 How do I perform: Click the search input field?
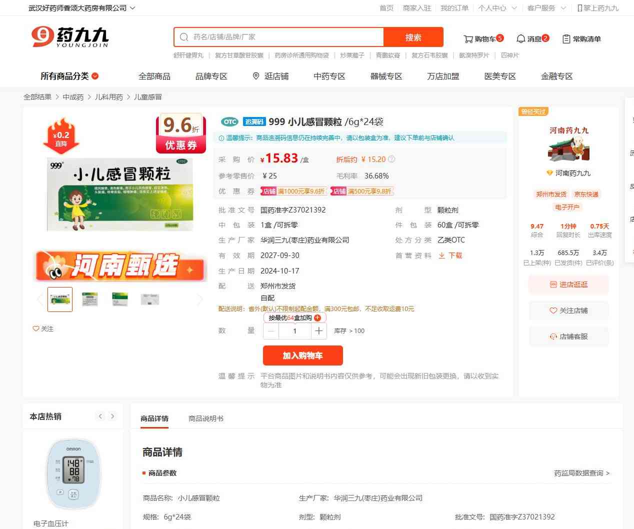[285, 37]
